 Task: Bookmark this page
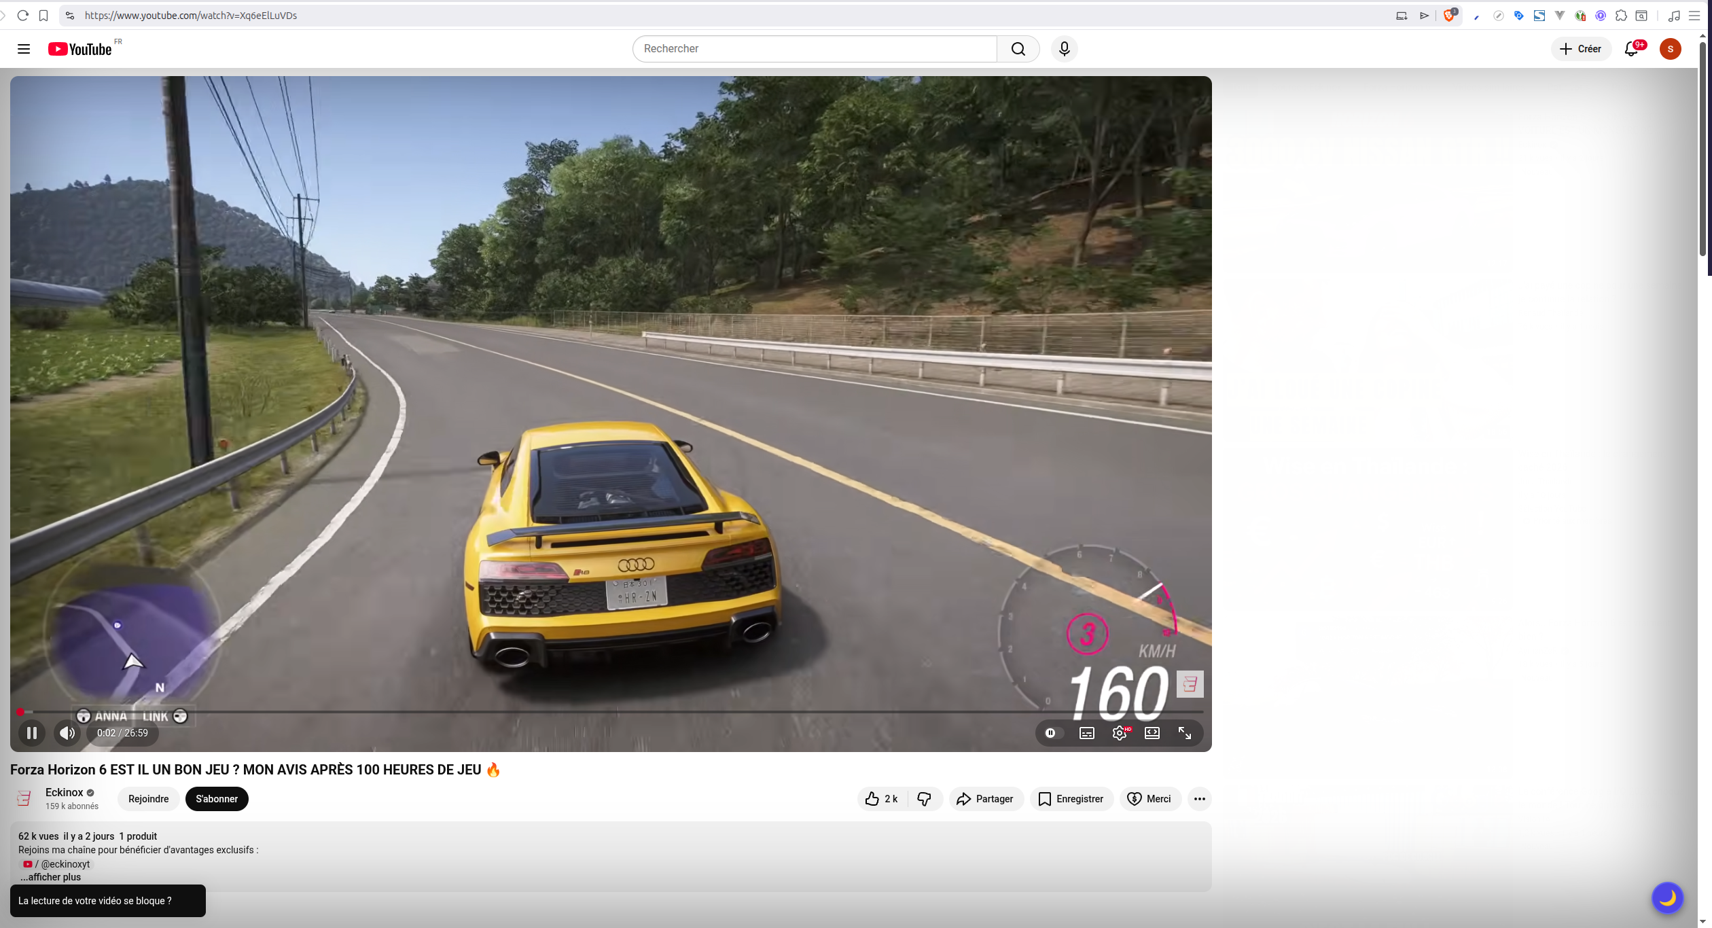click(x=43, y=15)
